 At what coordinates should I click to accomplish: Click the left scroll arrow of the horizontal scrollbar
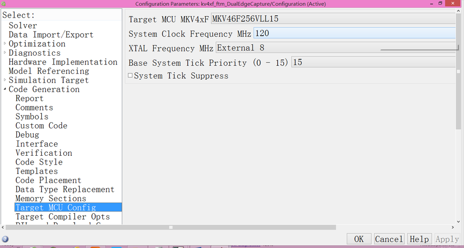pos(3,227)
